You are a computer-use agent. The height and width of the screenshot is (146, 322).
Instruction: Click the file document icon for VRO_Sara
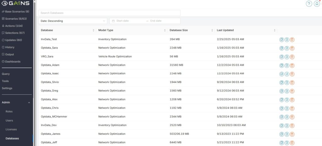(x=287, y=57)
